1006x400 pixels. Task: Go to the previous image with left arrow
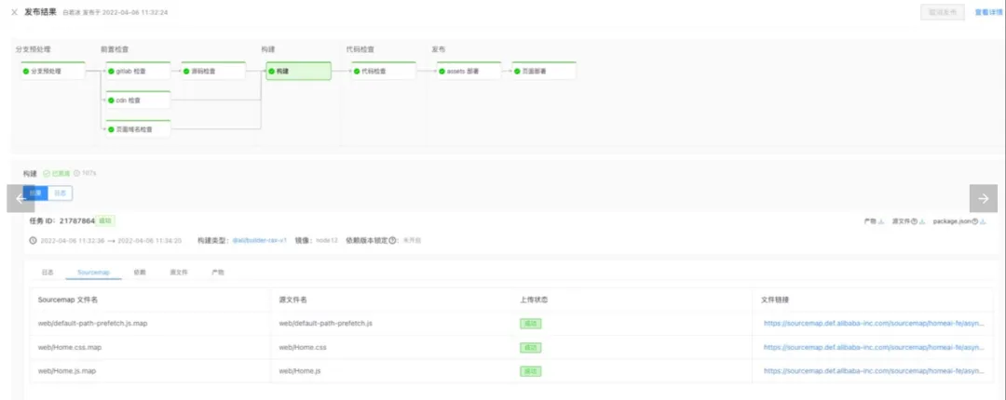(20, 199)
